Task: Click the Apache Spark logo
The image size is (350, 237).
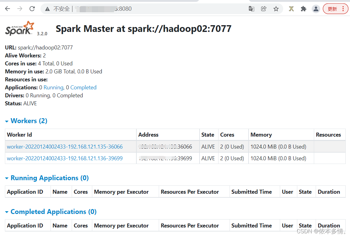Action: tap(20, 28)
